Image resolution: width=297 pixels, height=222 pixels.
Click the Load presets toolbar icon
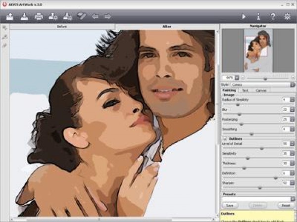click(x=53, y=16)
